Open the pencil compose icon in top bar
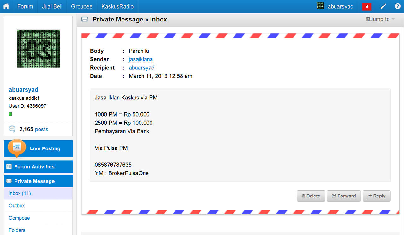This screenshot has width=404, height=235. click(x=383, y=6)
